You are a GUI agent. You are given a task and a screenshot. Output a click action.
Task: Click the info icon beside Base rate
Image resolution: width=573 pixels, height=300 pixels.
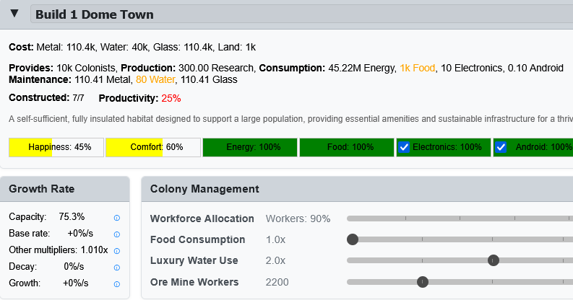click(x=117, y=234)
